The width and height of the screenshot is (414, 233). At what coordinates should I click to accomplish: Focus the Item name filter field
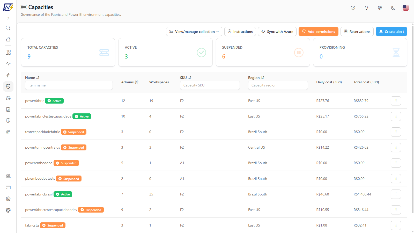pos(69,85)
